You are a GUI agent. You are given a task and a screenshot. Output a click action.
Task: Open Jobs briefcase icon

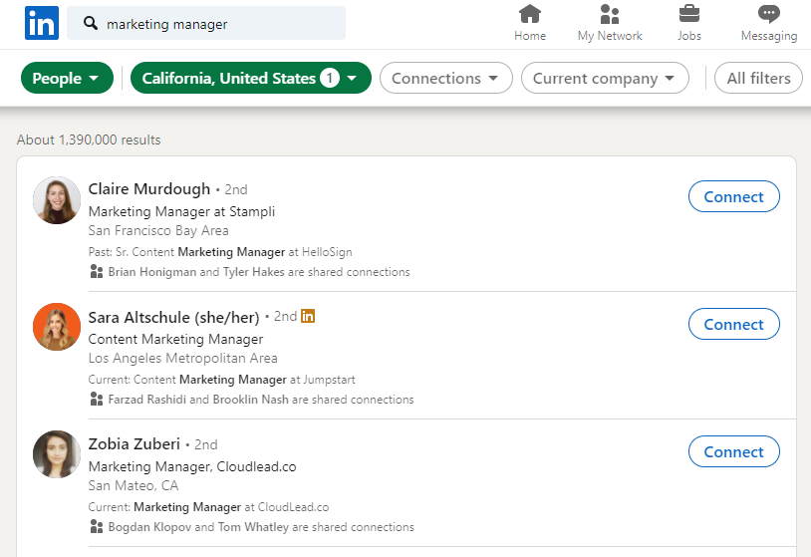(689, 15)
